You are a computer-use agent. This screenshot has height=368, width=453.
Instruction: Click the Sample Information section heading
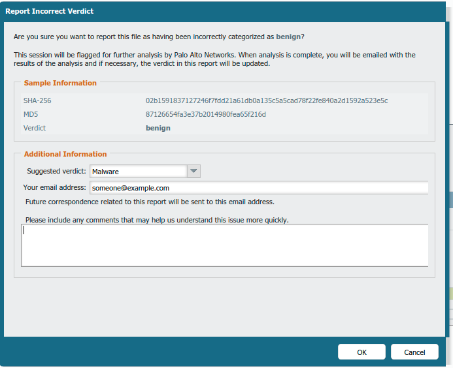point(60,83)
